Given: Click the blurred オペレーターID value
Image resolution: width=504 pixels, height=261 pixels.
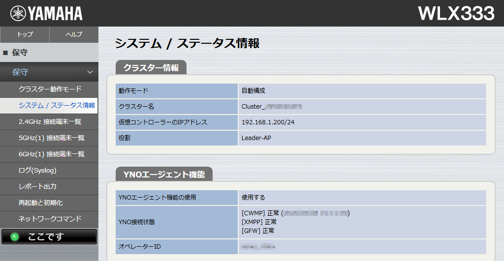Looking at the screenshot, I should click(x=258, y=247).
